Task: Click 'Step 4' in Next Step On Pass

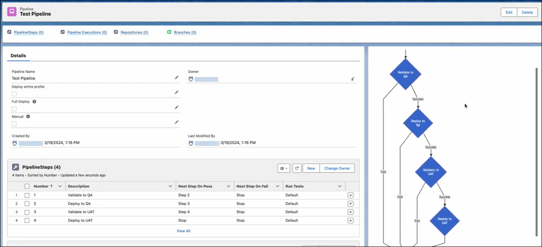Action: [184, 212]
